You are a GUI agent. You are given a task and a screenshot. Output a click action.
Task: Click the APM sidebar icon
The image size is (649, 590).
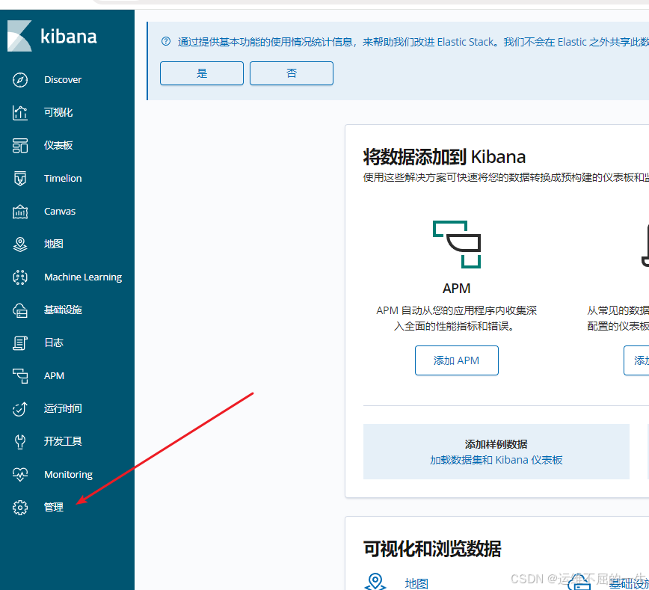click(20, 376)
